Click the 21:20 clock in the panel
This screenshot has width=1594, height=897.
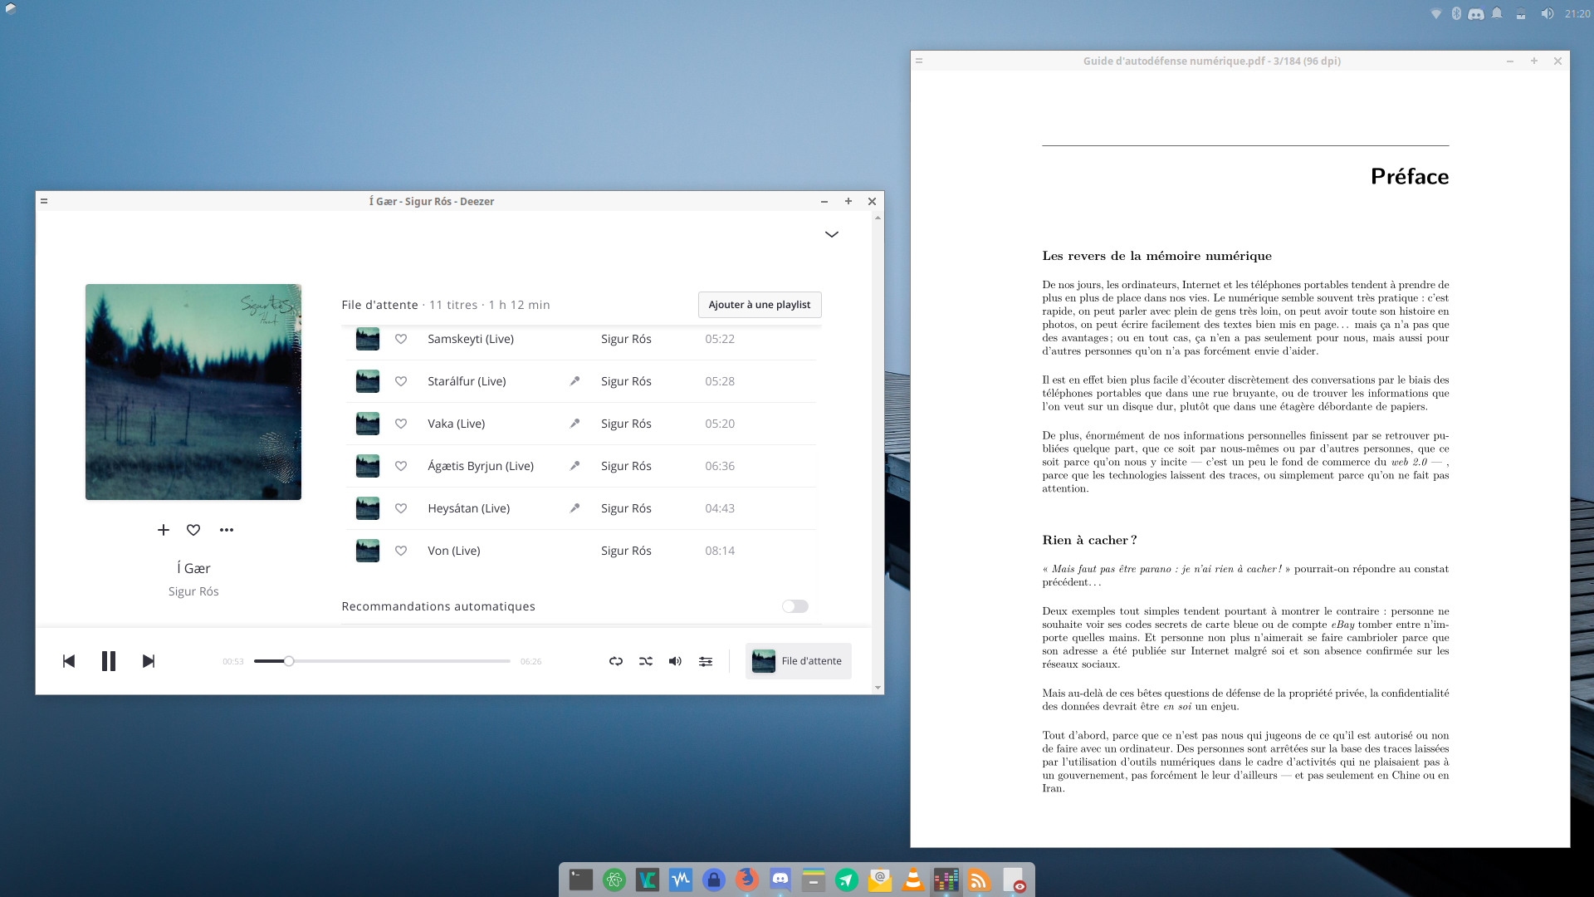point(1577,13)
